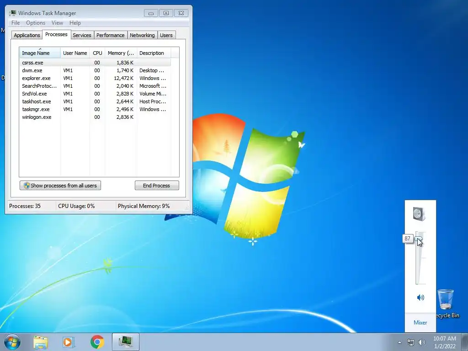Sort by the CPU column header

97,53
